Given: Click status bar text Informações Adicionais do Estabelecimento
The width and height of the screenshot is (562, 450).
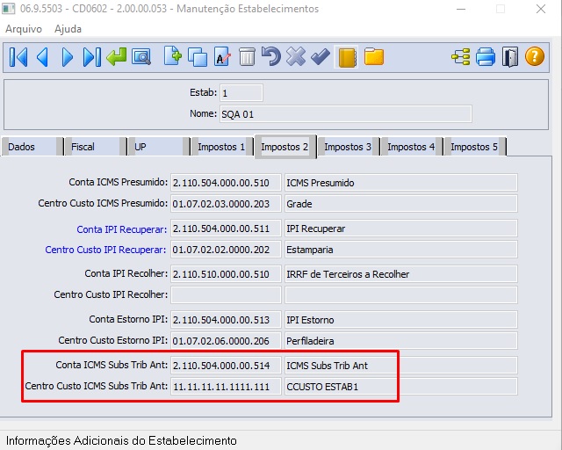Looking at the screenshot, I should [121, 440].
